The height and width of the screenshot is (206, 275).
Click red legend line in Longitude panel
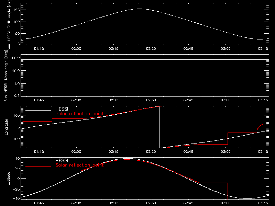(x=38, y=115)
